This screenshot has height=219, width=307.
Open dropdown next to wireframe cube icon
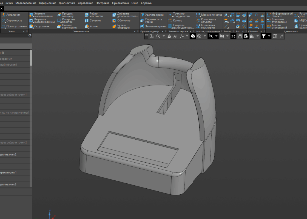tap(205, 36)
